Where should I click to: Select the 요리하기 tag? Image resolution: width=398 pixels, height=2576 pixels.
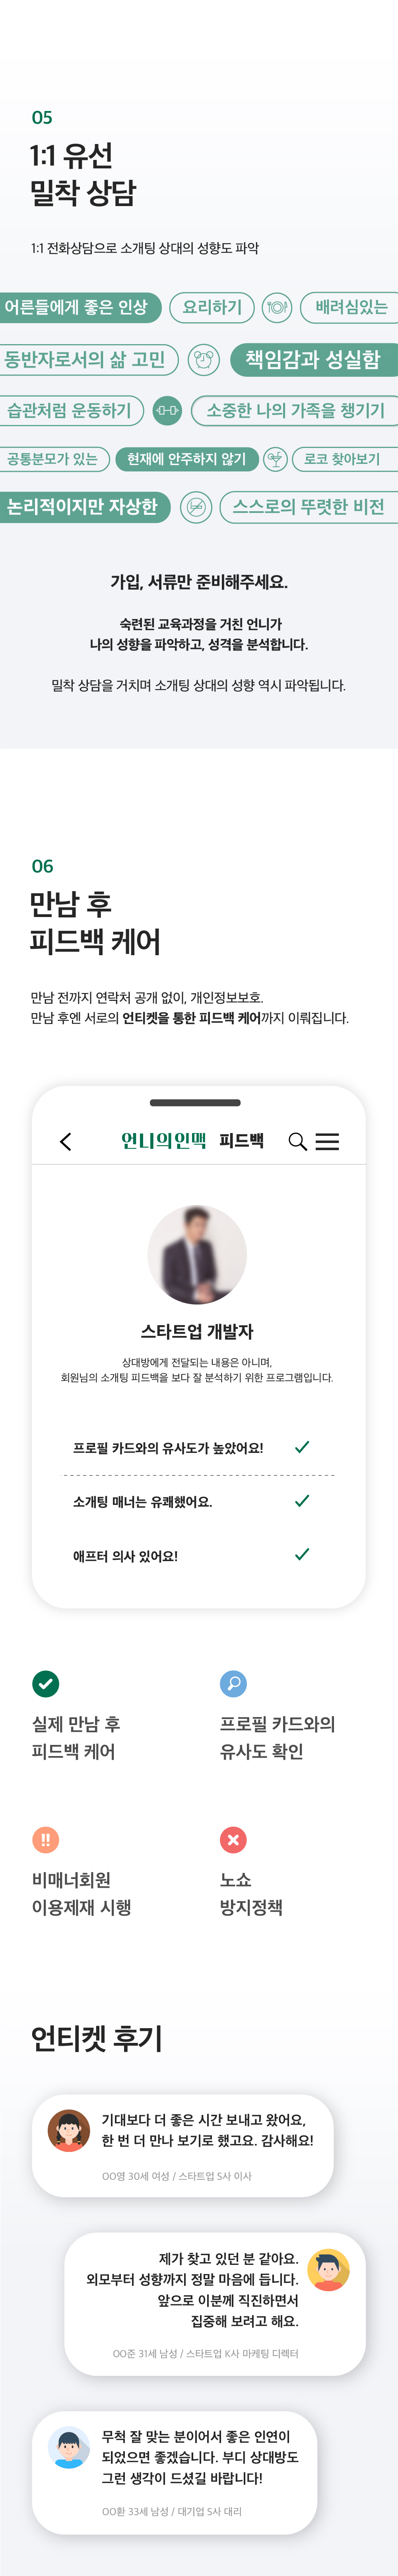(212, 307)
